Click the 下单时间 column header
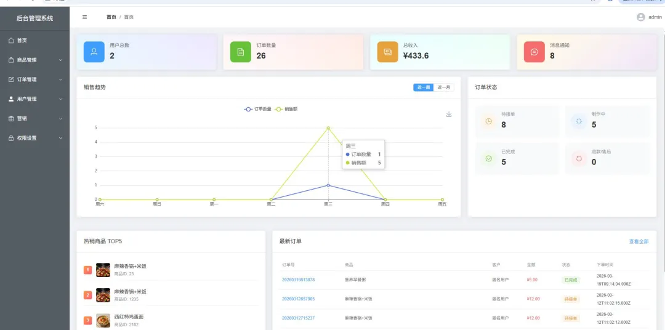Image resolution: width=665 pixels, height=330 pixels. point(605,265)
